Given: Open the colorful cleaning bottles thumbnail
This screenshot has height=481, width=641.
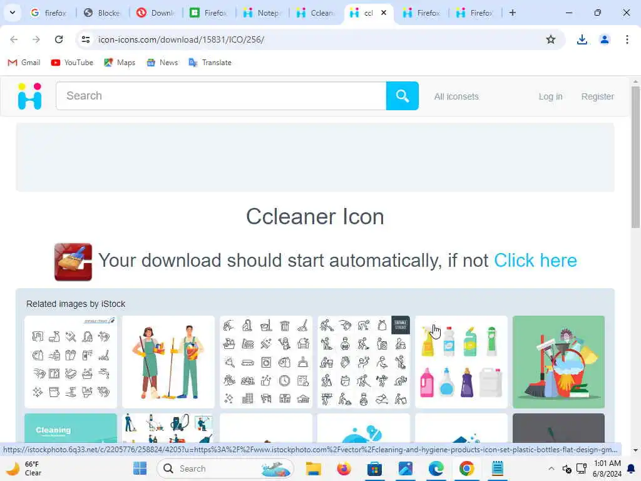Looking at the screenshot, I should click(461, 361).
